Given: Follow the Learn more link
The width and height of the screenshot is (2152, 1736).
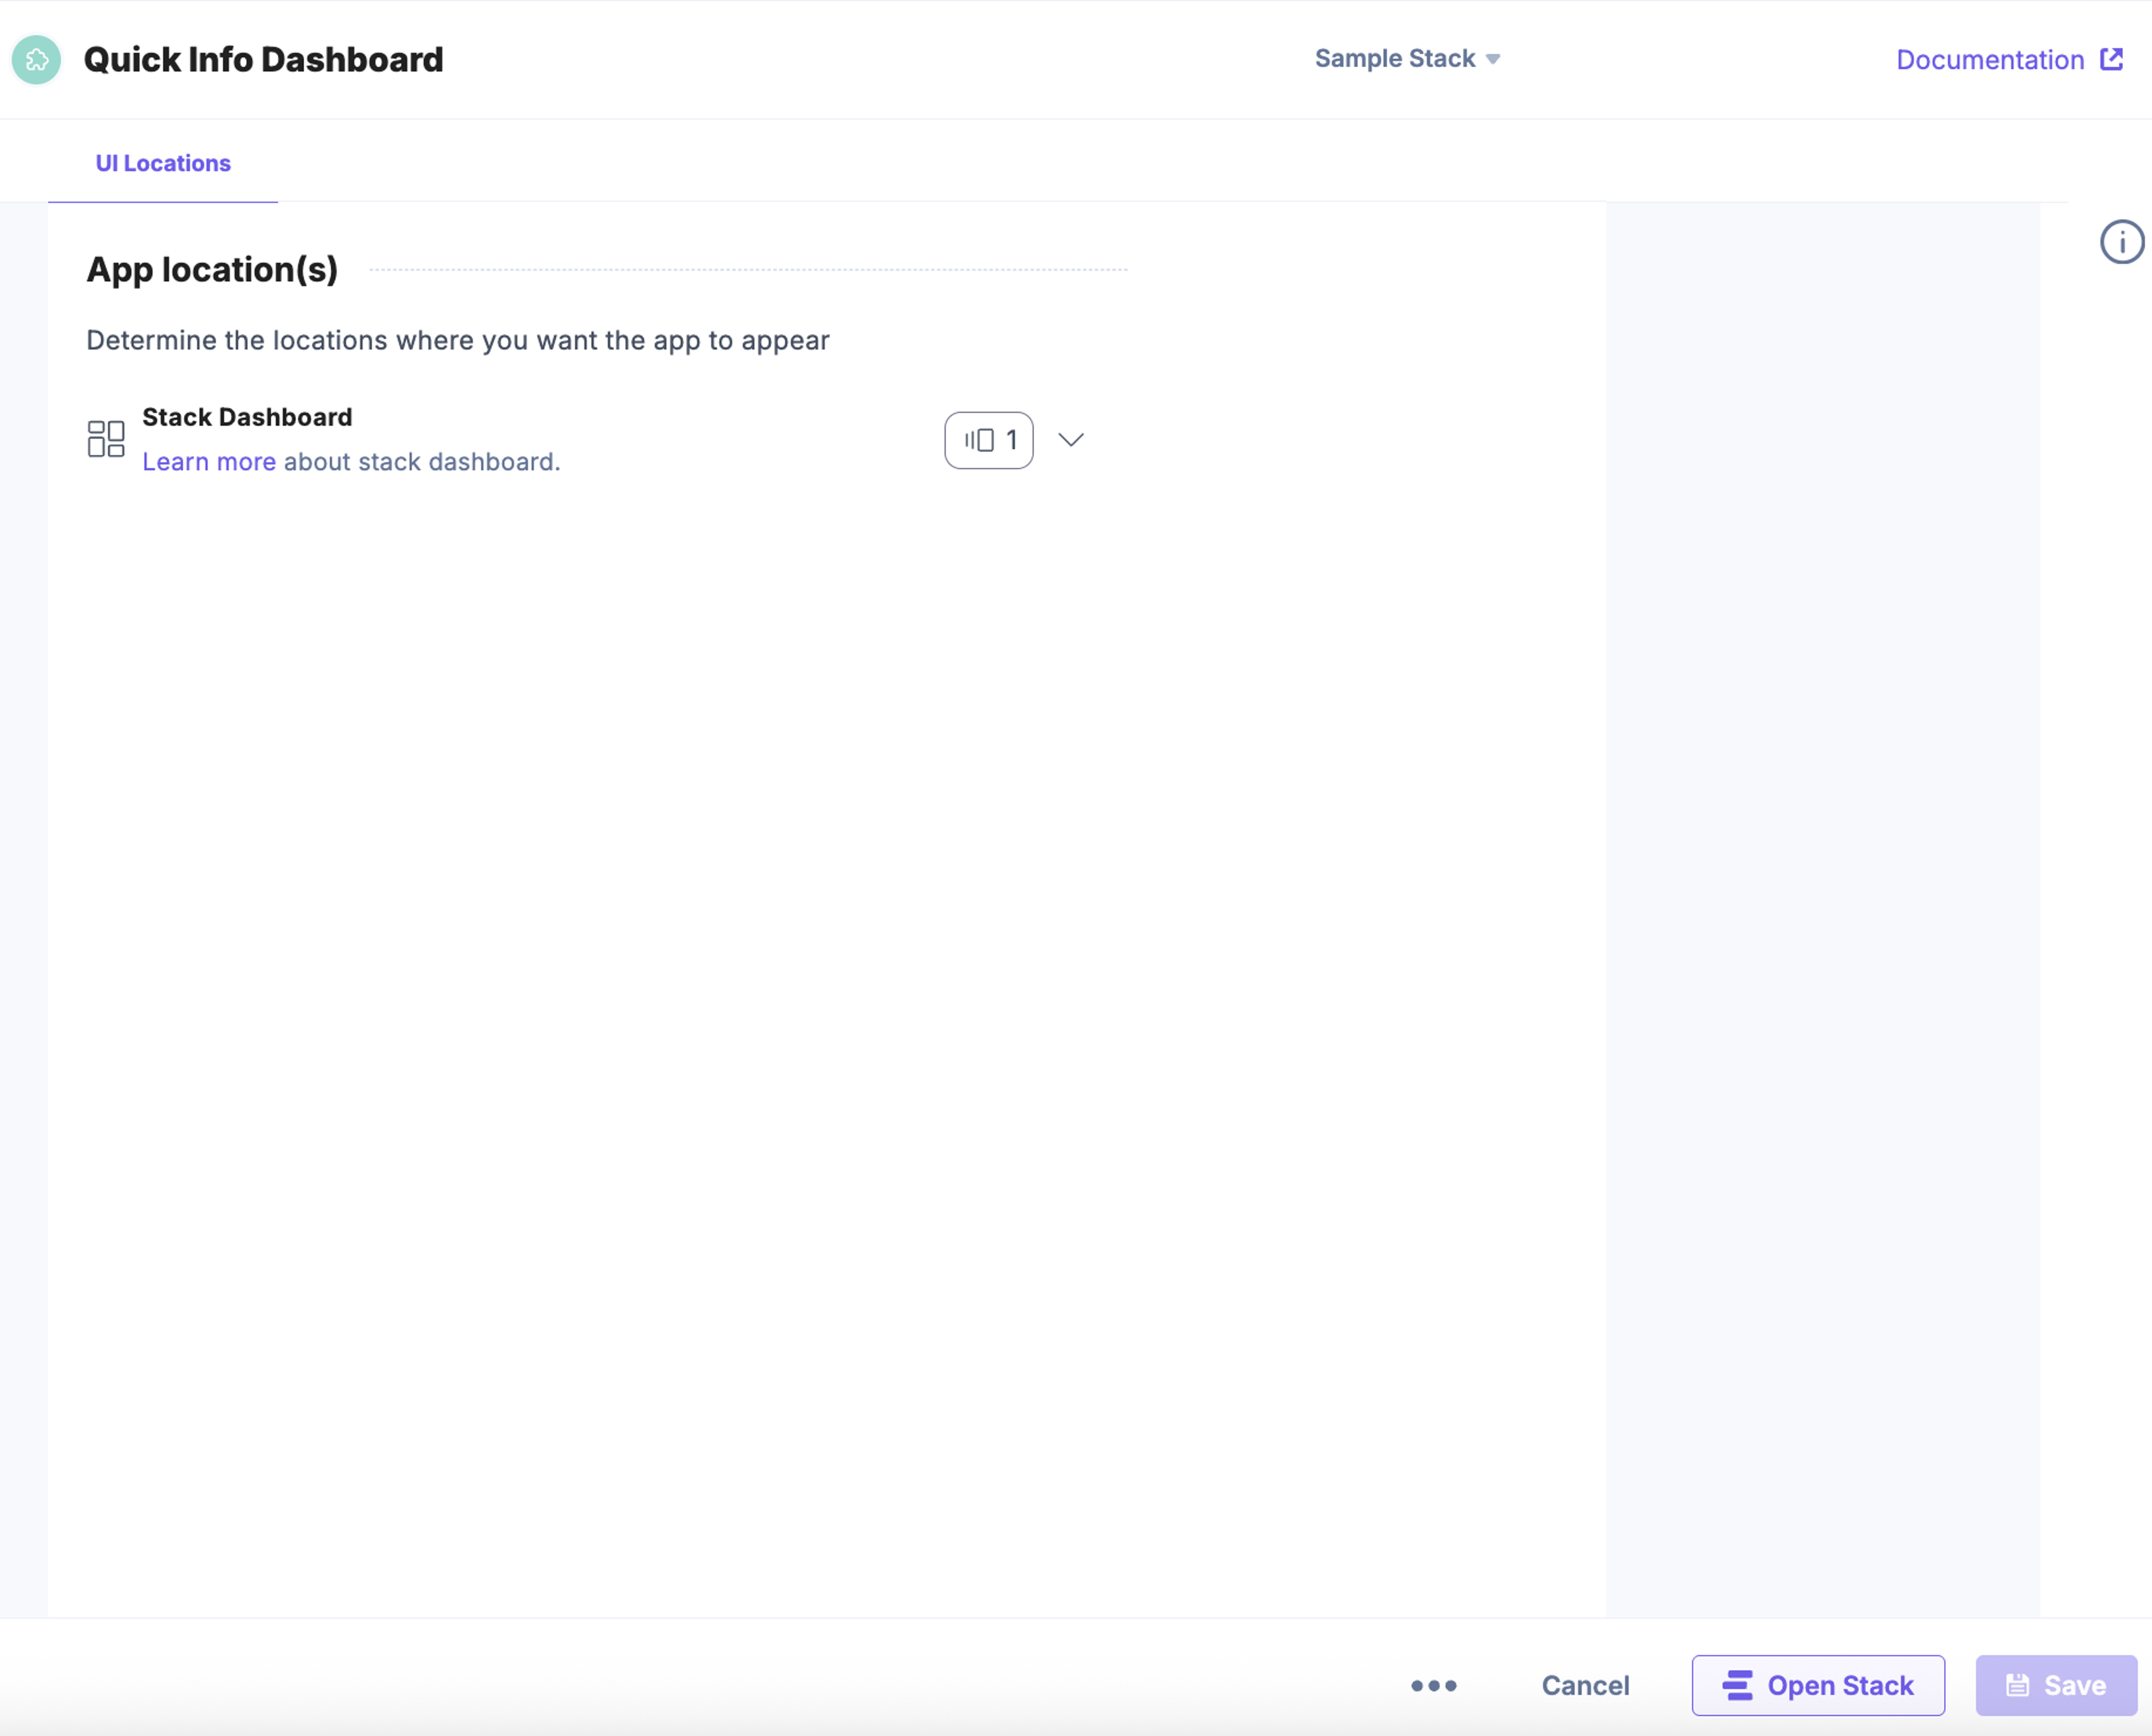Looking at the screenshot, I should 209,462.
